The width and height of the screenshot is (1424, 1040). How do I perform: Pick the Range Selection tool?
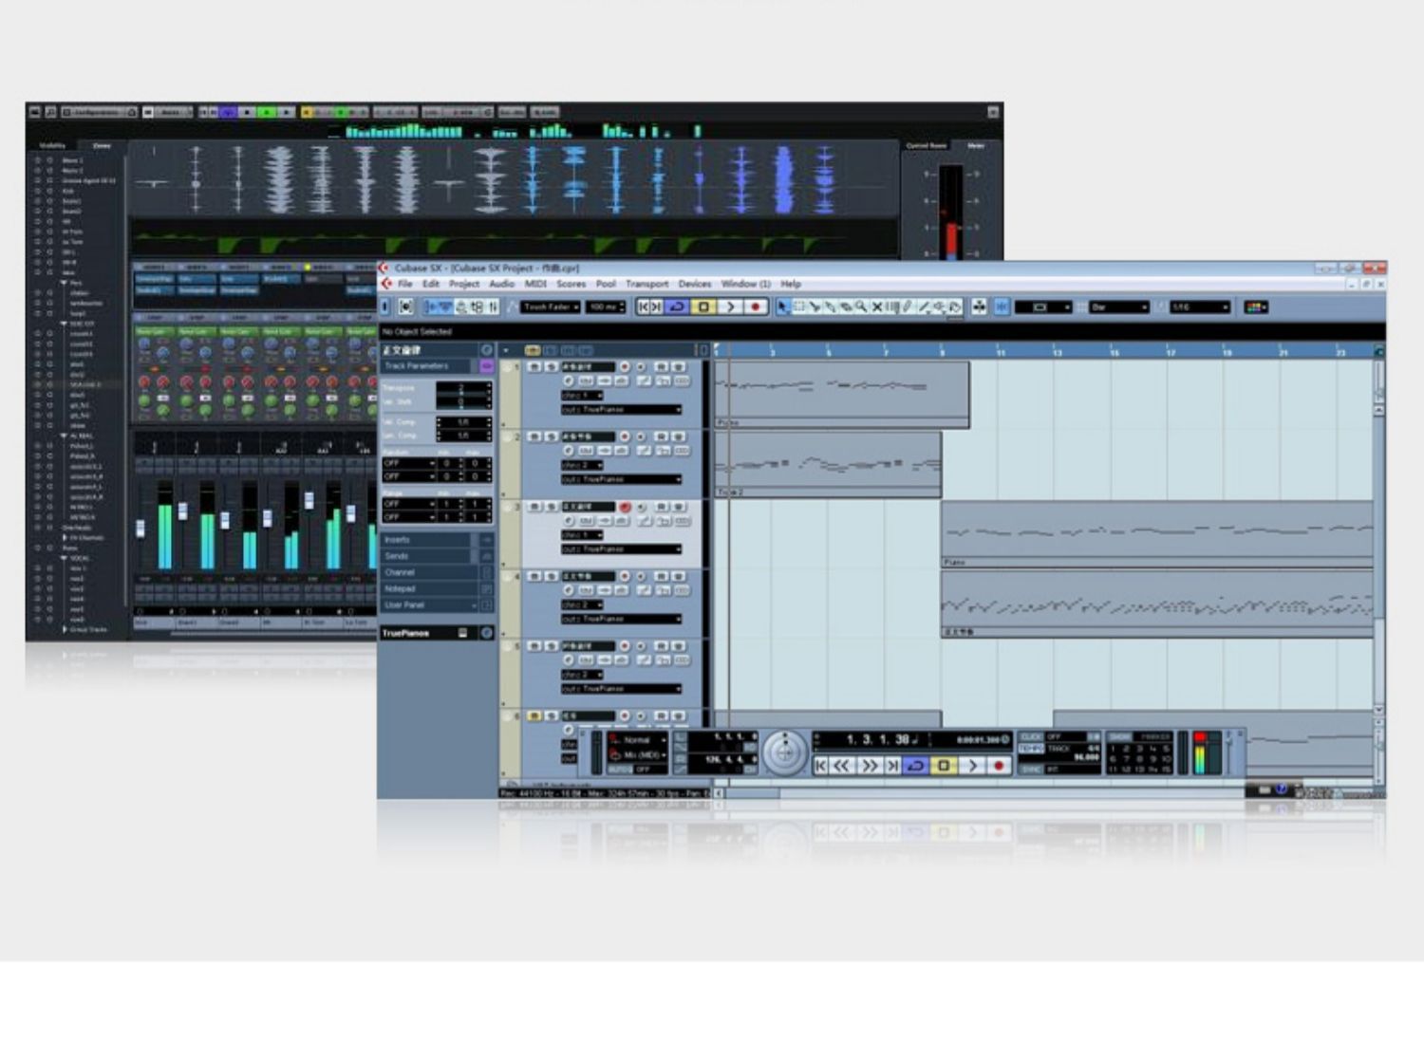(x=799, y=306)
